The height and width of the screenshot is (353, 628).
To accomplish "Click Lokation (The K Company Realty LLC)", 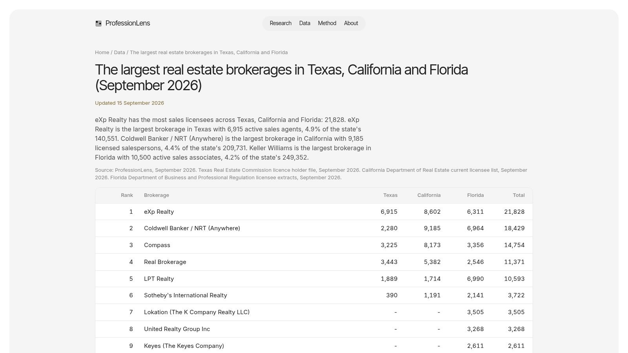I will coord(197,312).
